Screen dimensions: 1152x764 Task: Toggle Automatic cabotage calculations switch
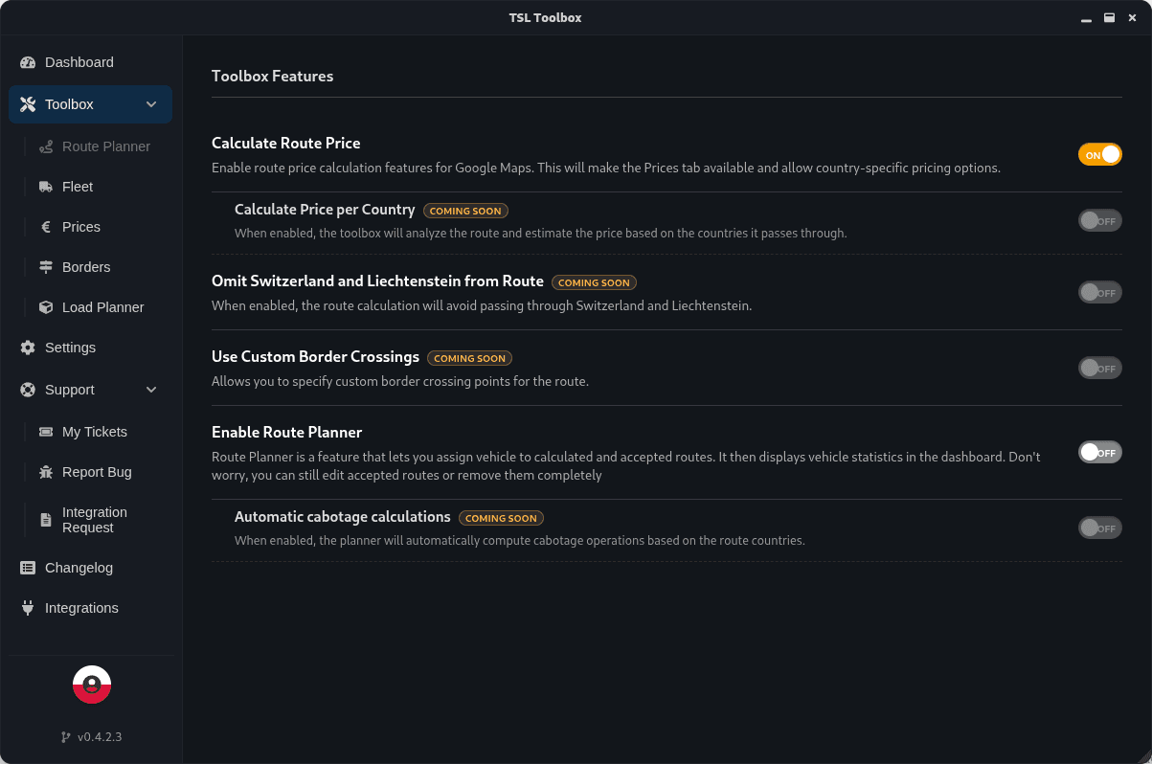[x=1100, y=528]
